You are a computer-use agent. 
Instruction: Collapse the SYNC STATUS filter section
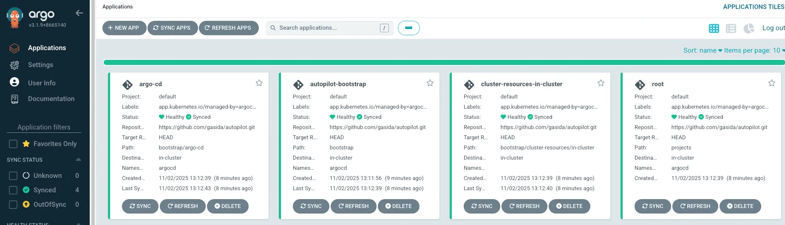[x=78, y=160]
